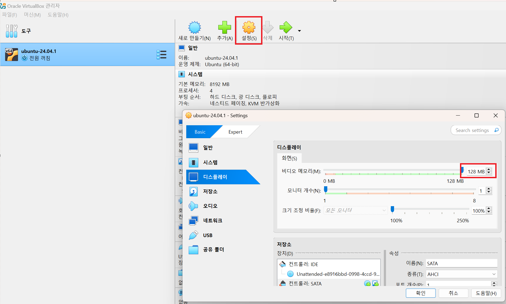This screenshot has width=506, height=304.
Task: Click the 시스템 chip icon in details pane
Action: coord(182,74)
